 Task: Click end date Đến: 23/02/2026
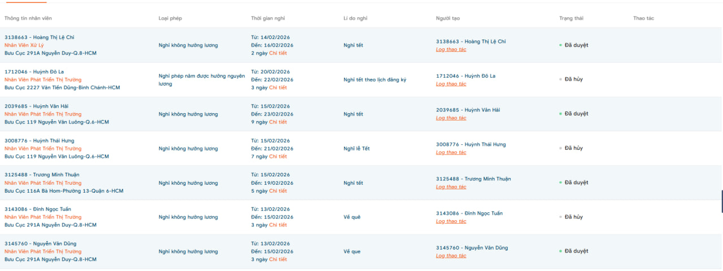[x=272, y=114]
